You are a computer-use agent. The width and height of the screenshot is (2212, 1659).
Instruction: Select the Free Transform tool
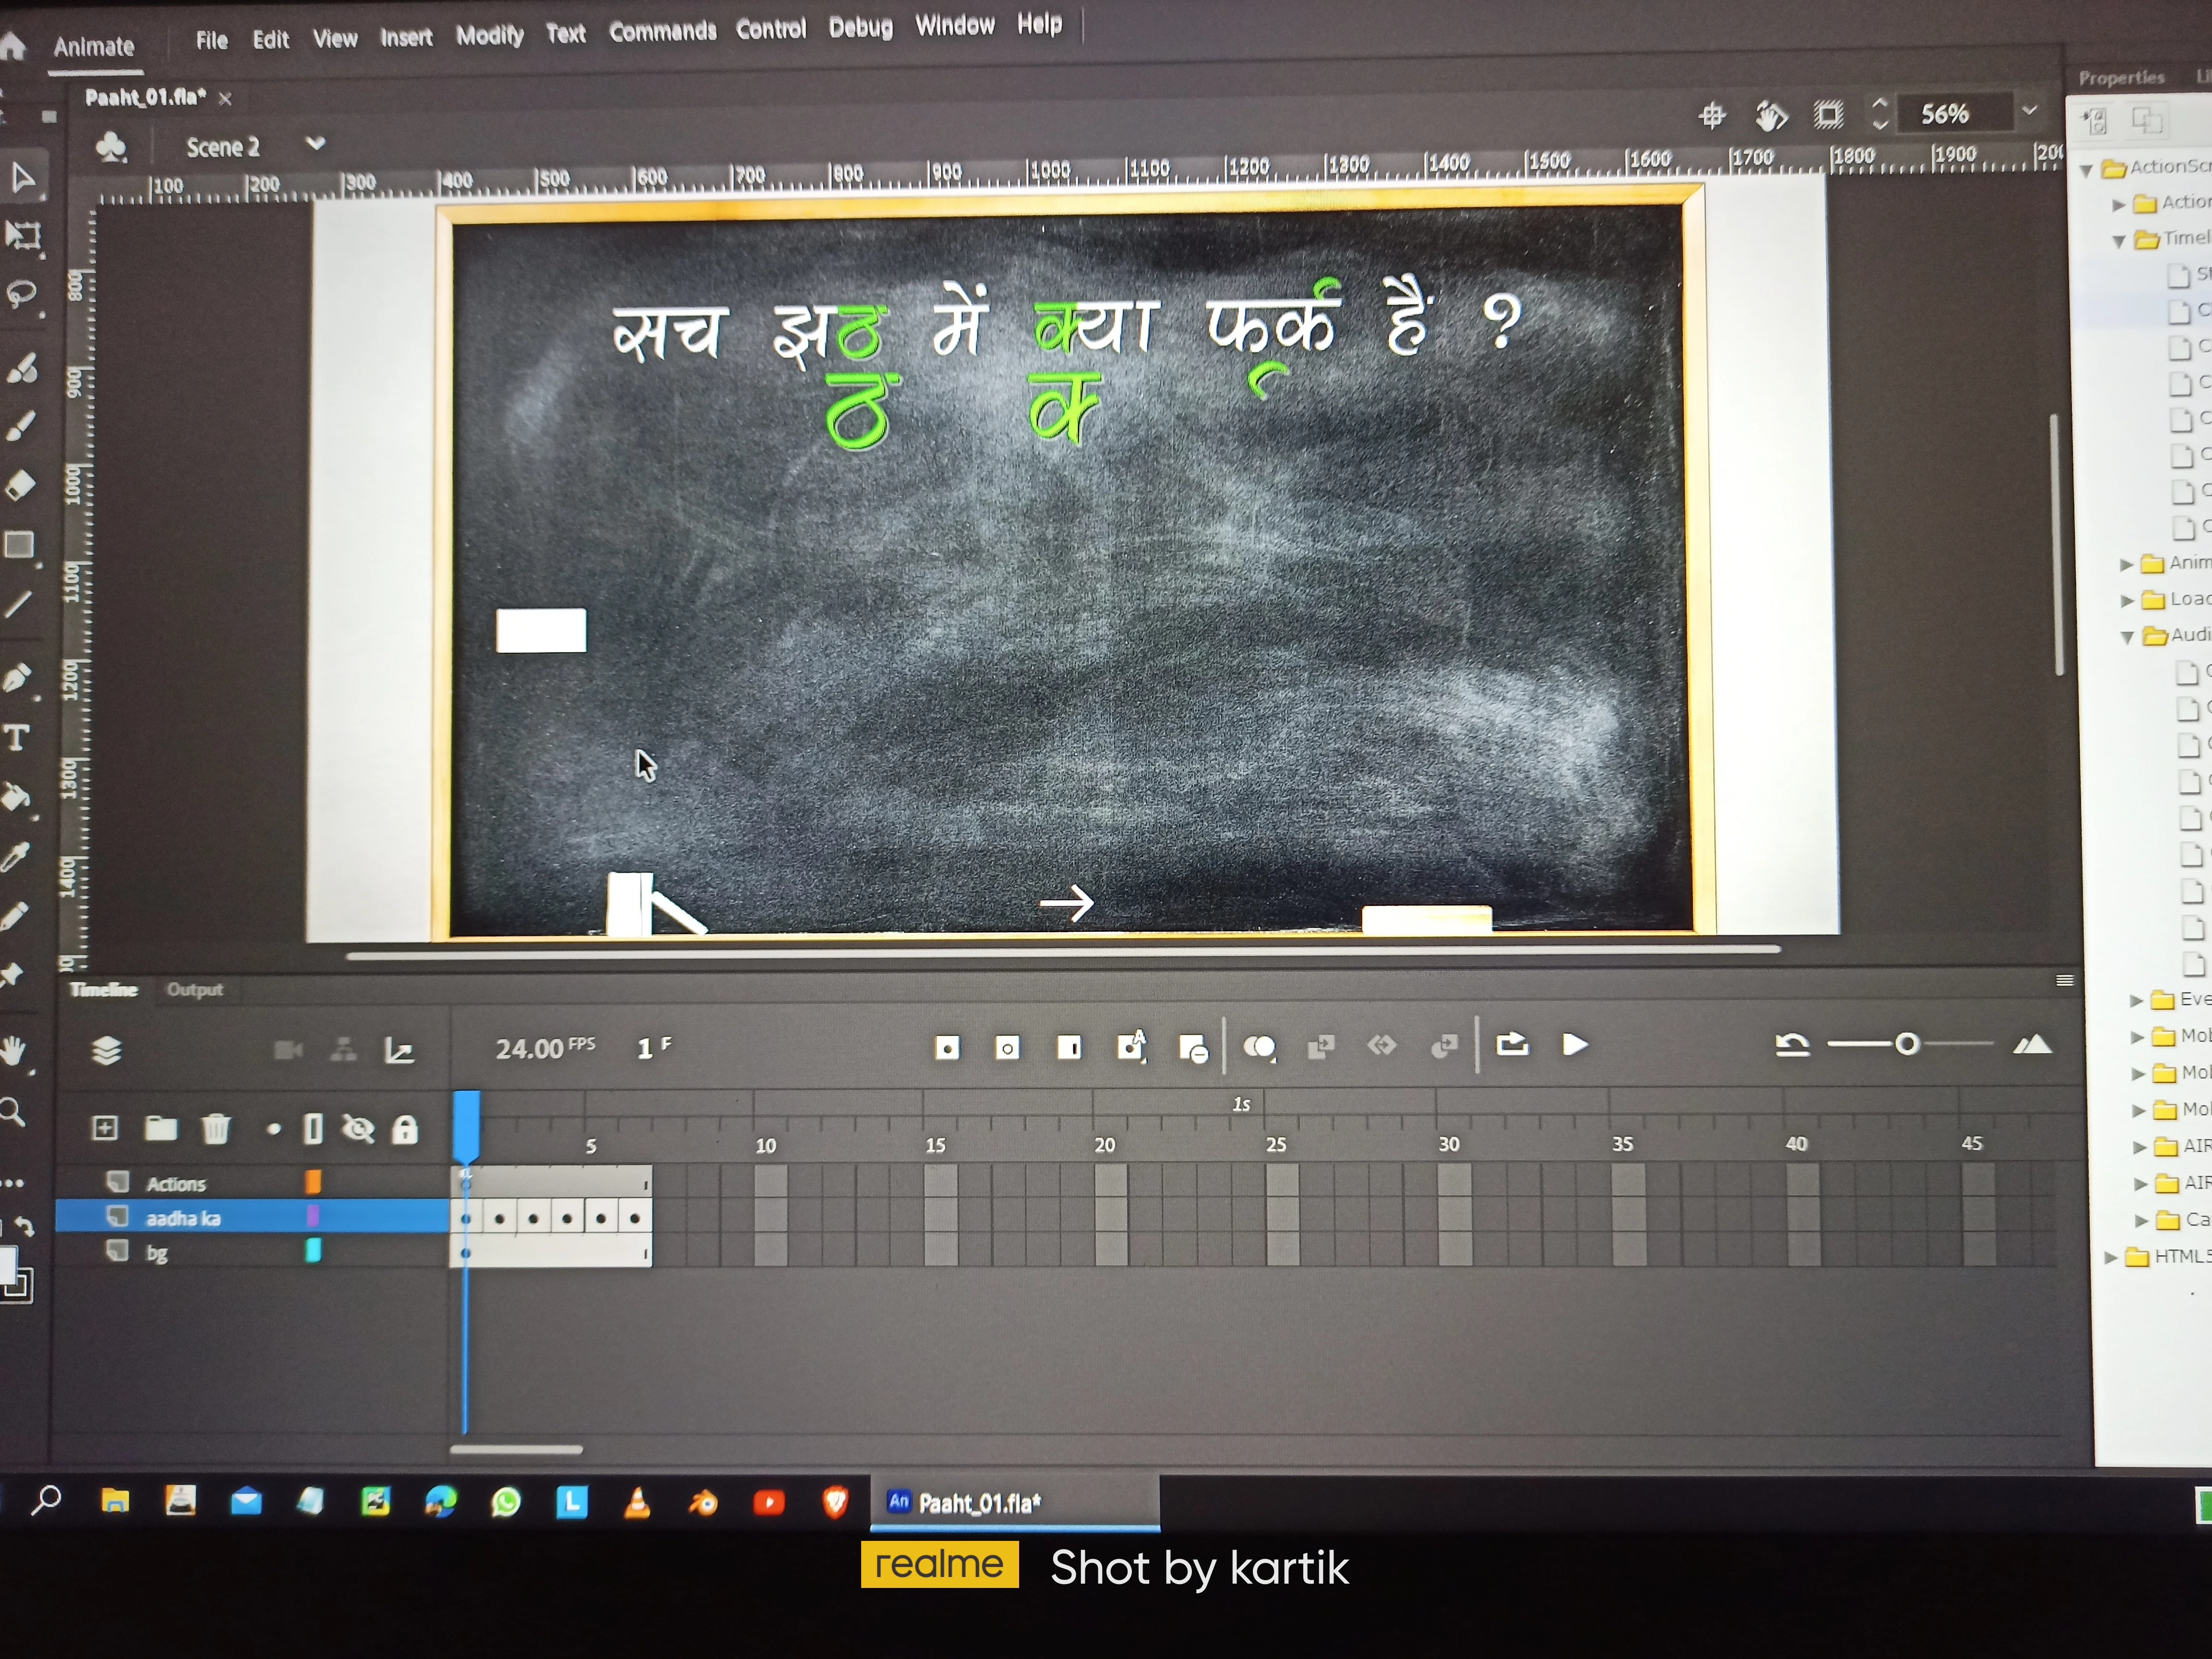[22, 236]
